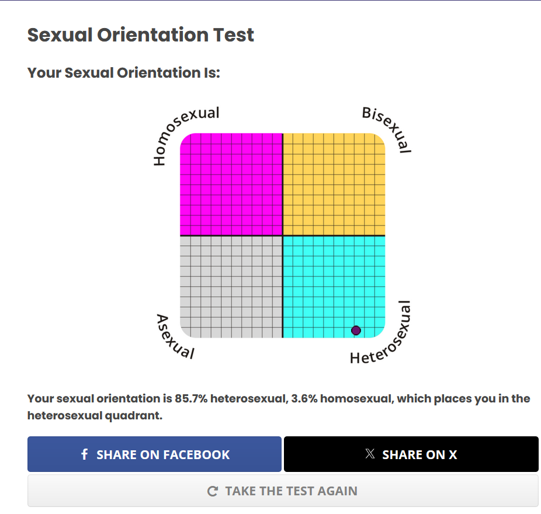Click the purple result dot marker
The width and height of the screenshot is (541, 514).
[356, 331]
